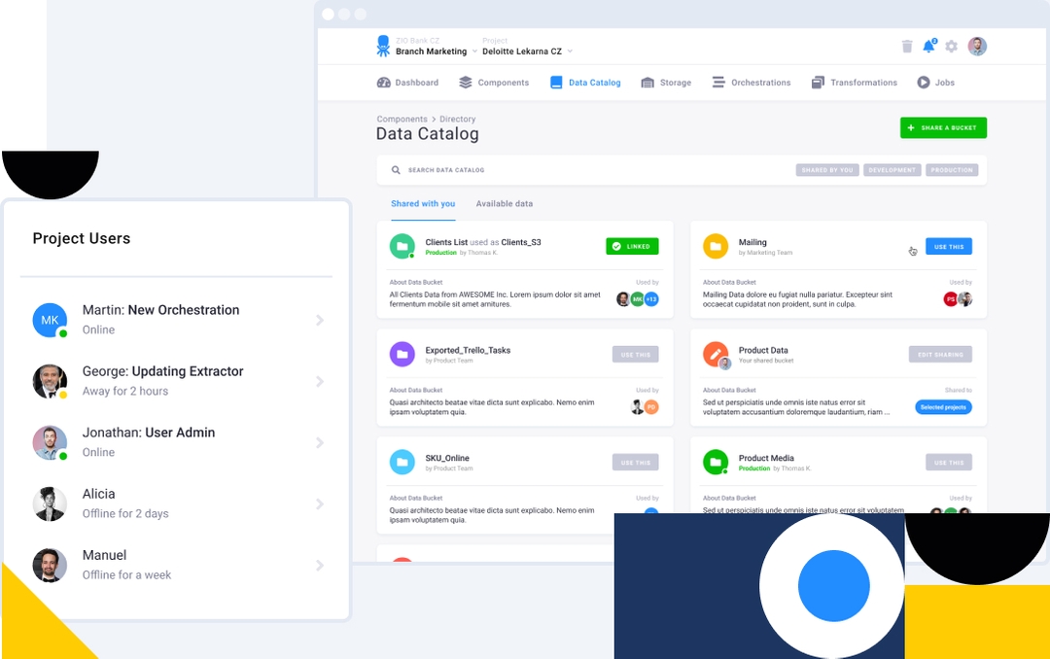The width and height of the screenshot is (1050, 659).
Task: Click USE THIS on the Mailing bucket
Action: pos(948,246)
